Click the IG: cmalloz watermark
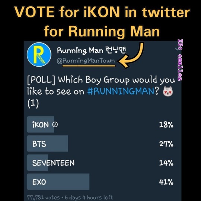The image size is (201, 201). [180, 60]
